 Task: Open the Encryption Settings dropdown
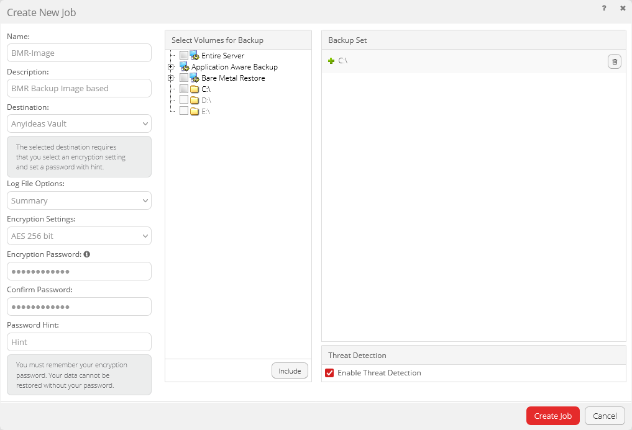point(79,236)
